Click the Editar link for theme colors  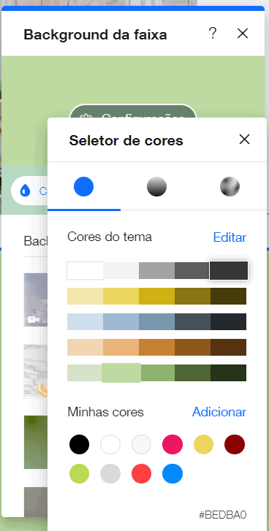[x=230, y=237]
